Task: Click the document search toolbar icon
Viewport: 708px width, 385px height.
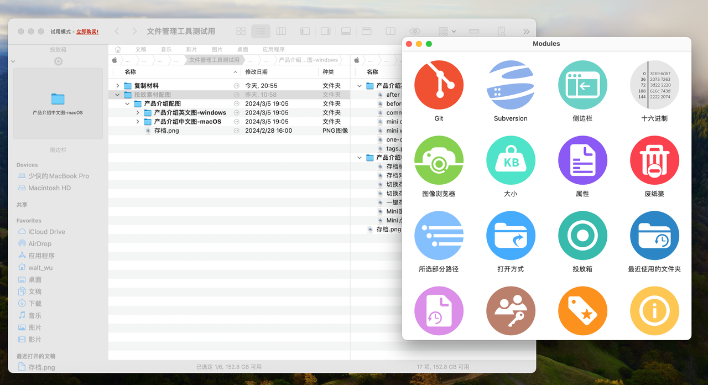Action: coord(501,32)
